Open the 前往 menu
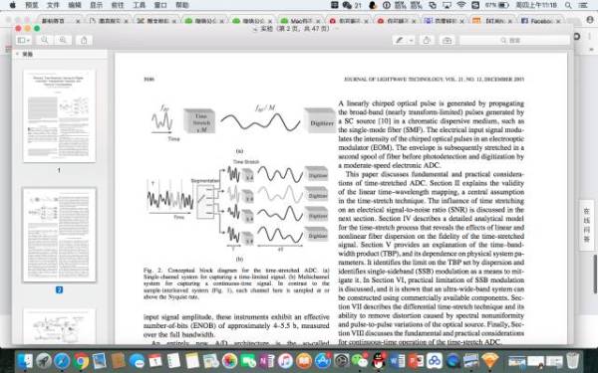This screenshot has width=598, height=373. tap(118, 5)
